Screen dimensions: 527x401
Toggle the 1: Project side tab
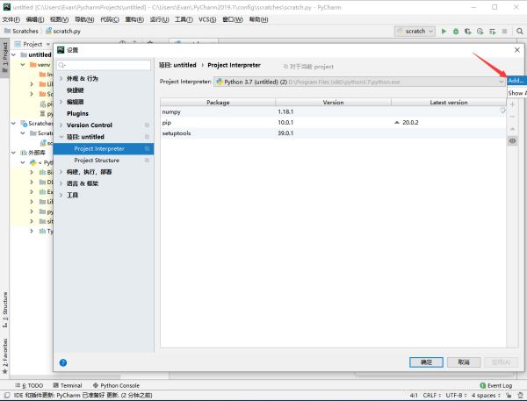click(x=4, y=57)
